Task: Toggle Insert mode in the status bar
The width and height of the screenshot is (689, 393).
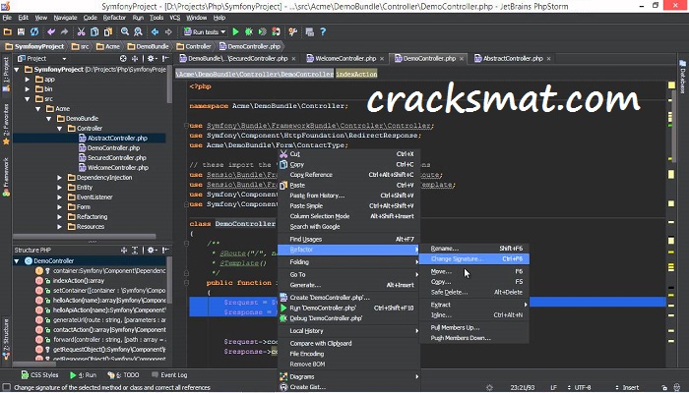Action: (x=631, y=388)
